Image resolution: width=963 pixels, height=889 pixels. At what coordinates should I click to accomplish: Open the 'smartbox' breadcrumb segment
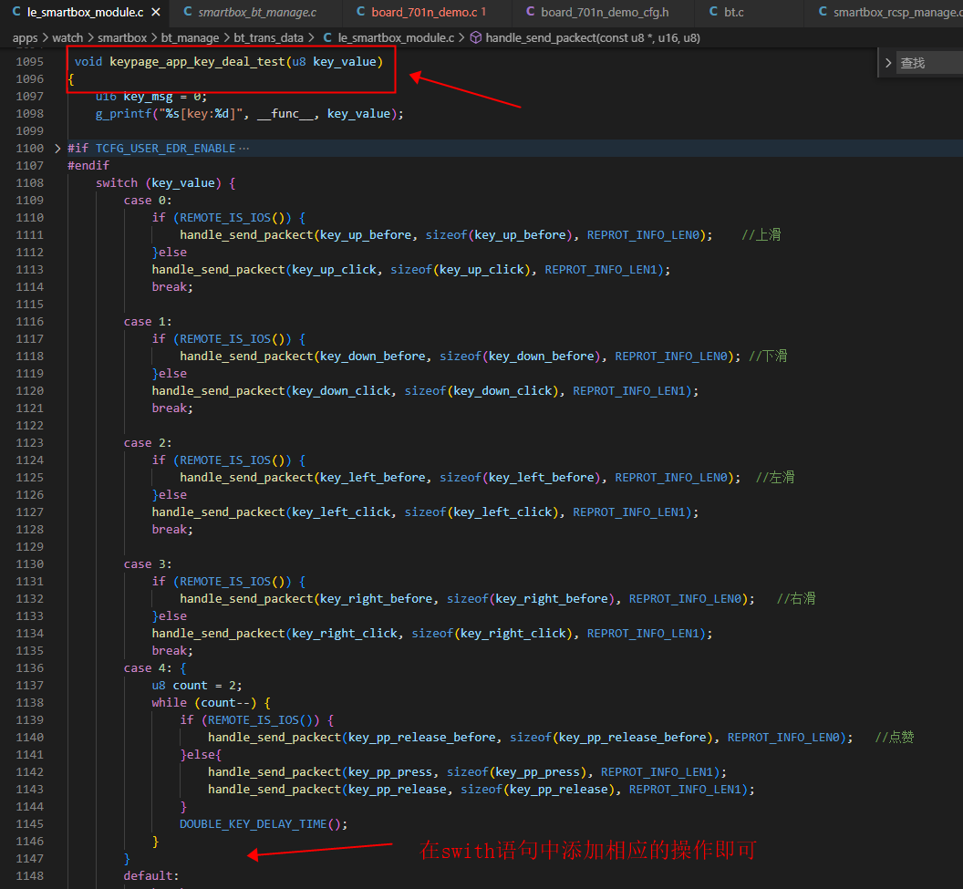122,38
